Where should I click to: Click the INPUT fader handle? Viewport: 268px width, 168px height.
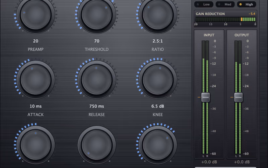(x=205, y=97)
